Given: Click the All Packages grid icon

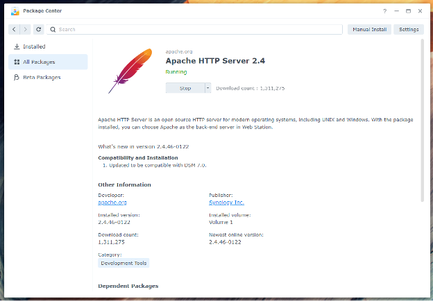Looking at the screenshot, I should click(17, 62).
